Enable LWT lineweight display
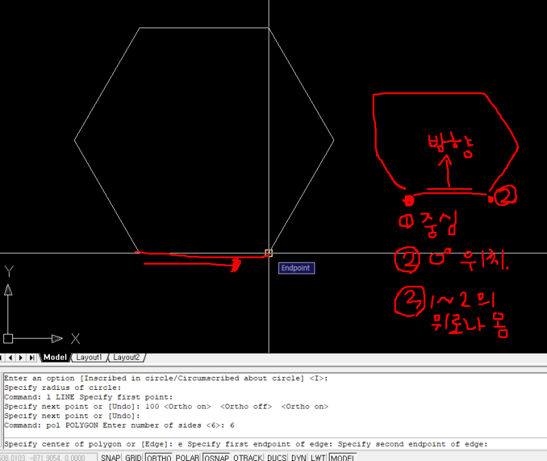 click(317, 458)
